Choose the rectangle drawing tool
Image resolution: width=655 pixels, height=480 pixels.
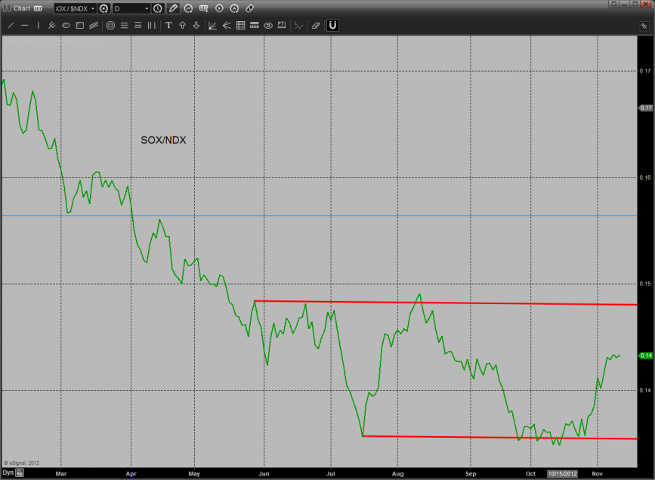click(x=79, y=25)
